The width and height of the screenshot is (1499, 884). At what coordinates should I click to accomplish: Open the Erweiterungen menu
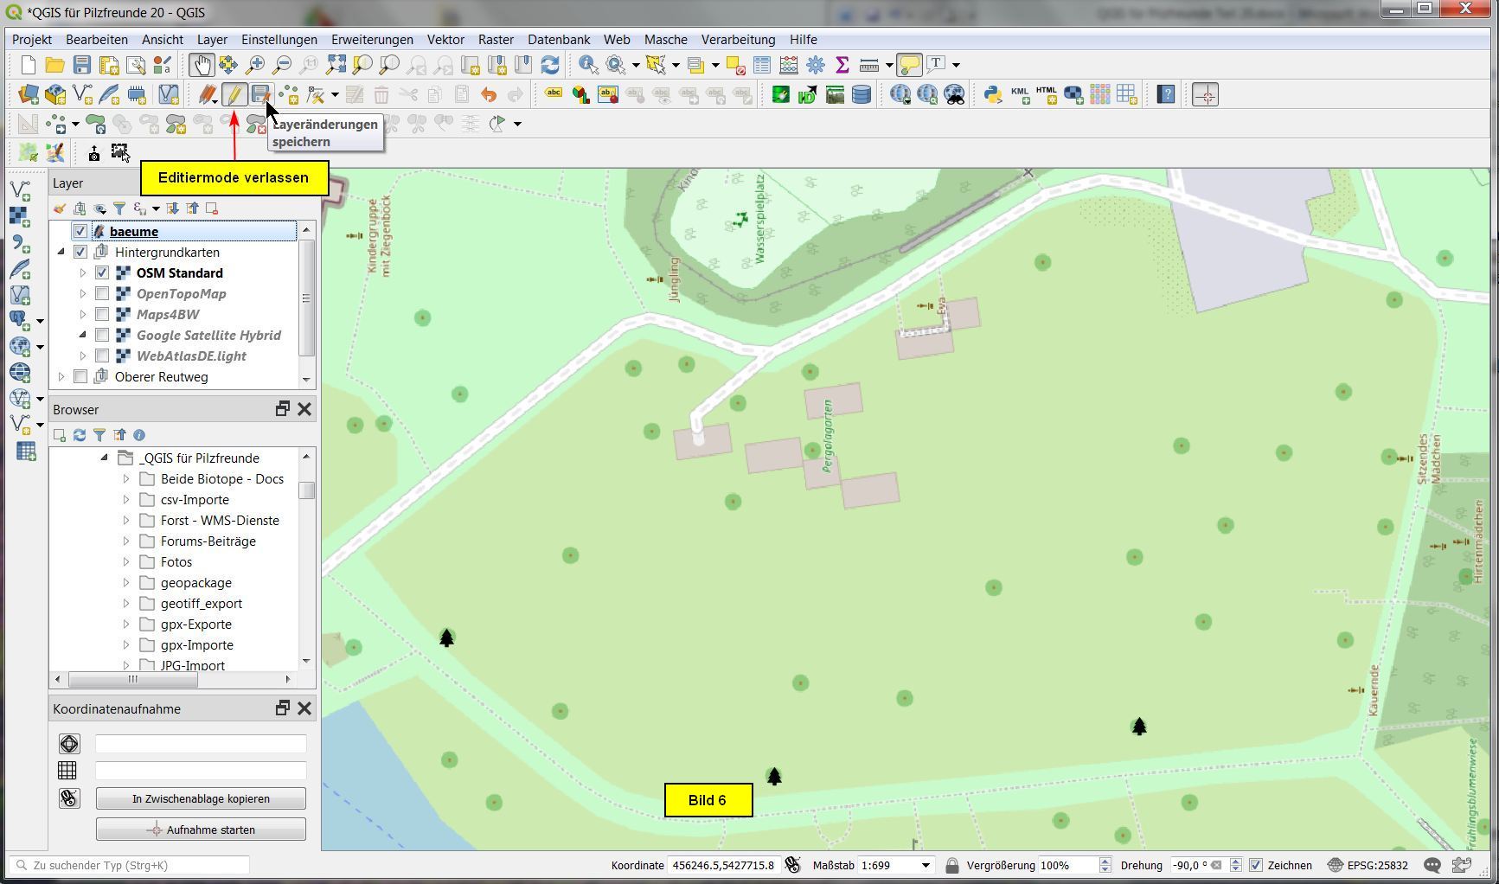(372, 40)
